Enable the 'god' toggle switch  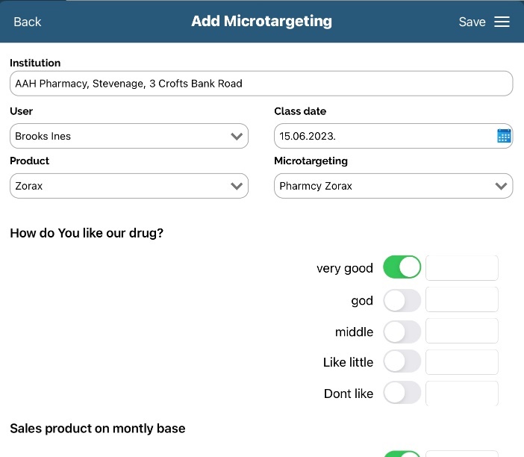pos(402,300)
